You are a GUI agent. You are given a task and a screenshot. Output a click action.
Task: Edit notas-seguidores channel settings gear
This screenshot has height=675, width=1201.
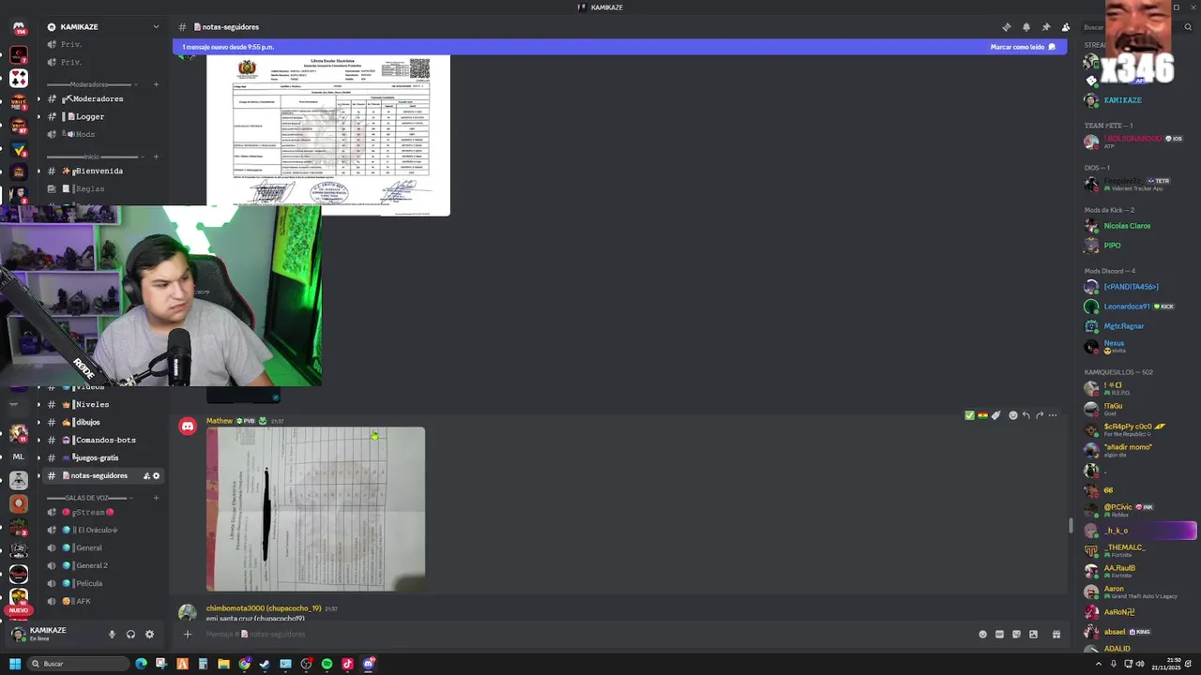157,475
